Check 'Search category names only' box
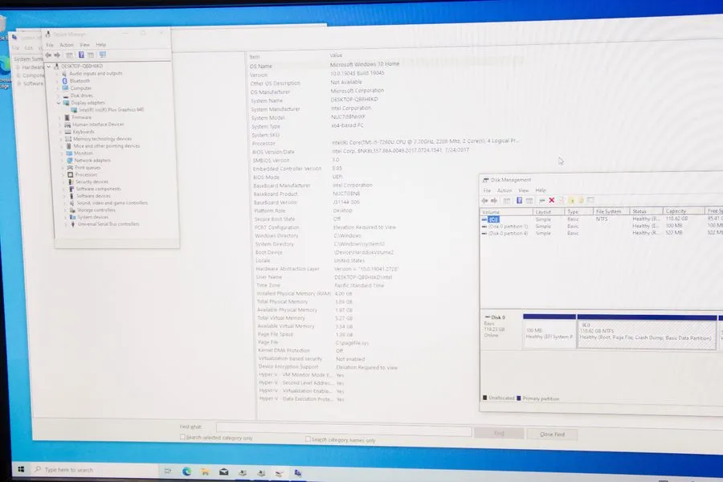The image size is (723, 482). coord(308,439)
